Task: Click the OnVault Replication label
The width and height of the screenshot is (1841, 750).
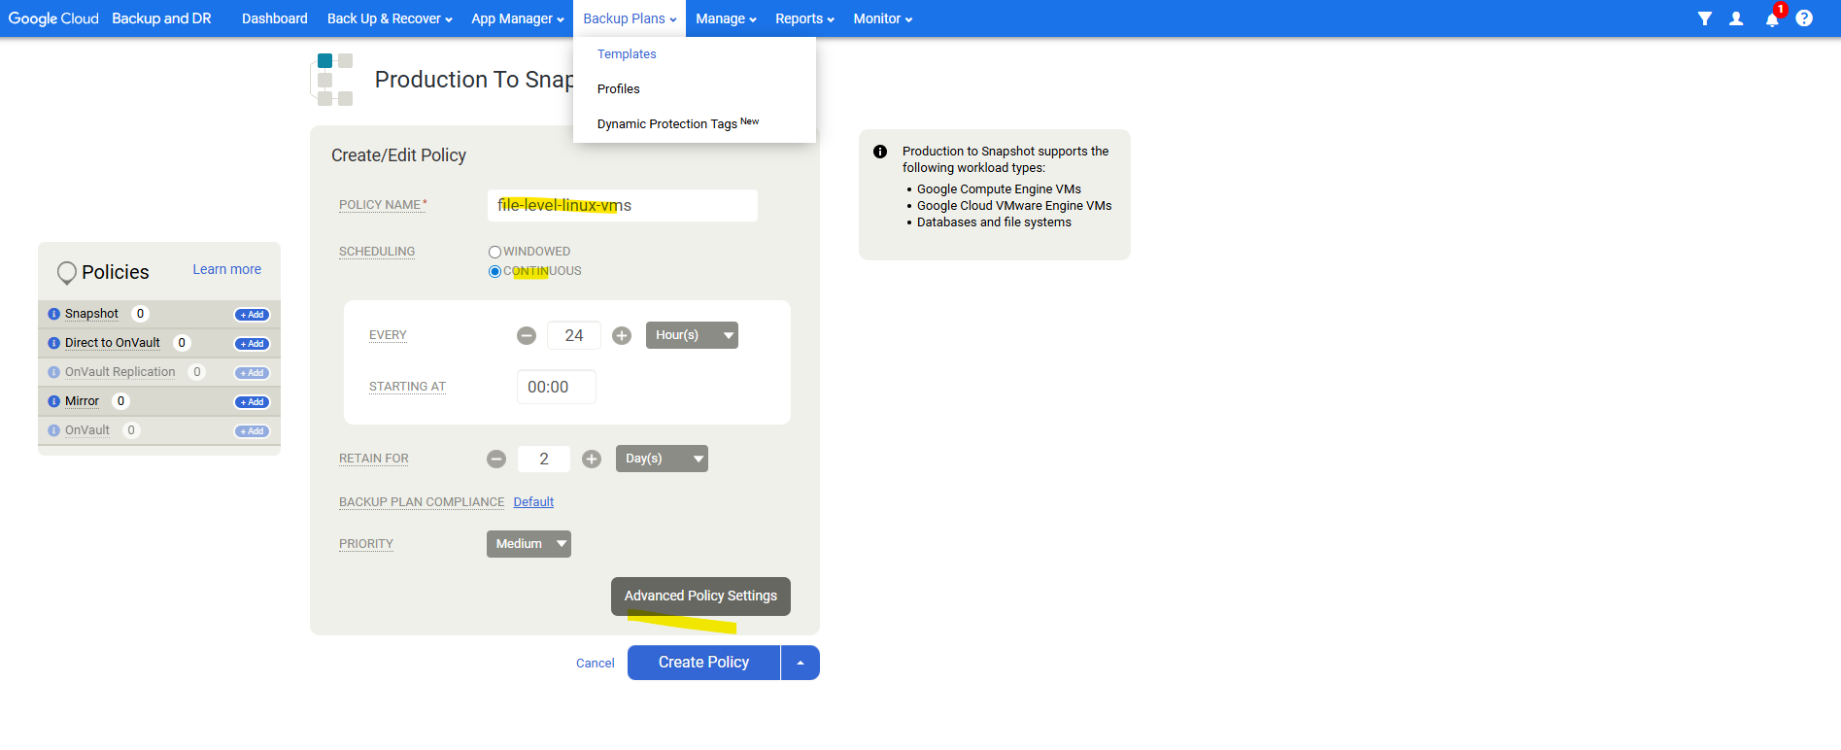Action: point(120,372)
